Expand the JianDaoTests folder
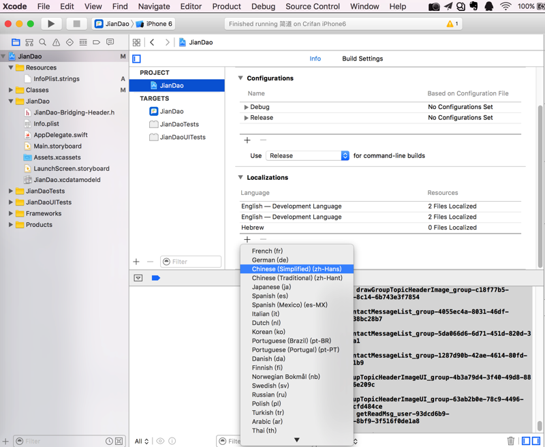The image size is (545, 447). tap(11, 191)
